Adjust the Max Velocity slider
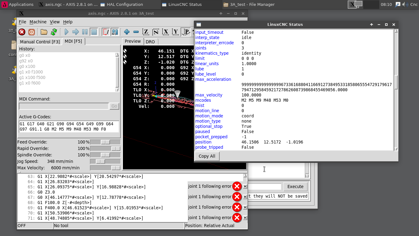419x236 pixels. click(x=105, y=168)
